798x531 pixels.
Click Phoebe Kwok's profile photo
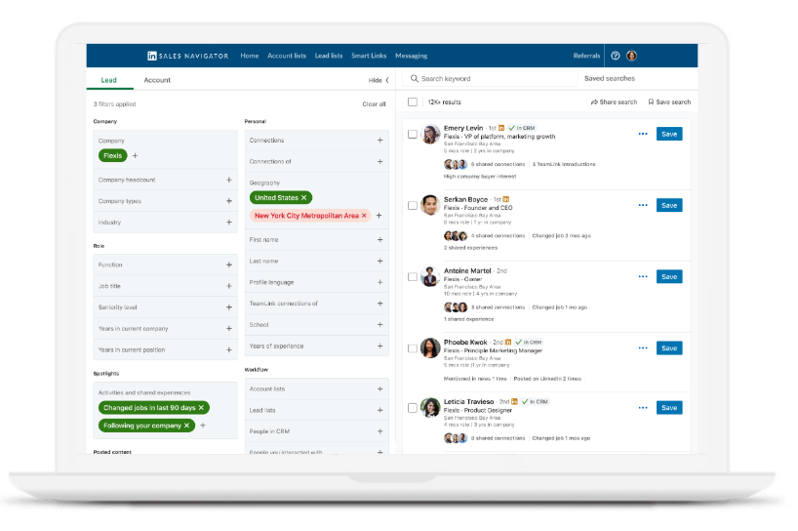pos(430,348)
